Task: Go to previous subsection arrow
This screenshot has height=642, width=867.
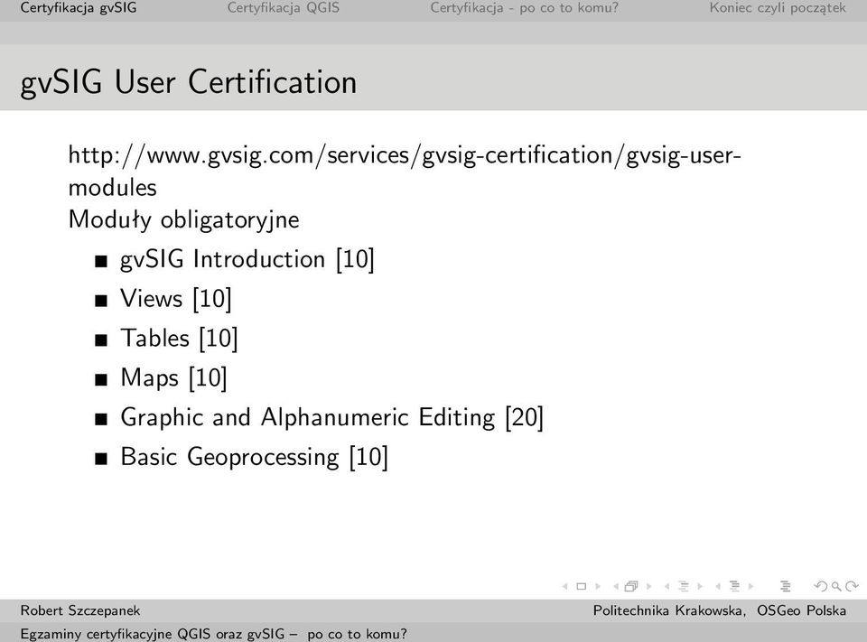Action: 667,586
